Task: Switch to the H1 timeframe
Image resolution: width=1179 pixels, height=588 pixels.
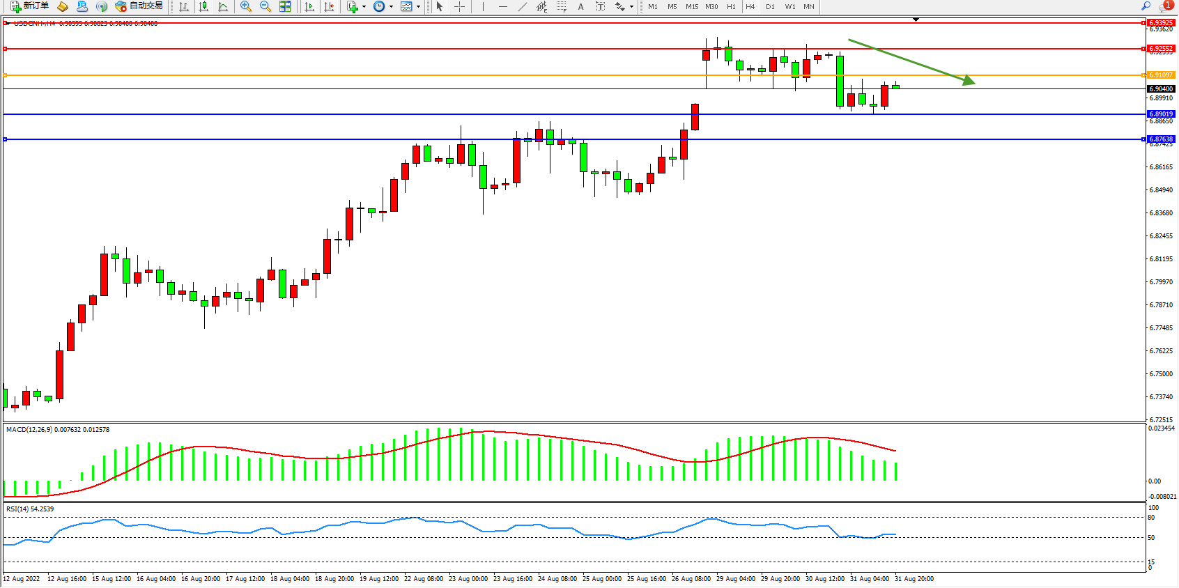Action: coord(731,6)
